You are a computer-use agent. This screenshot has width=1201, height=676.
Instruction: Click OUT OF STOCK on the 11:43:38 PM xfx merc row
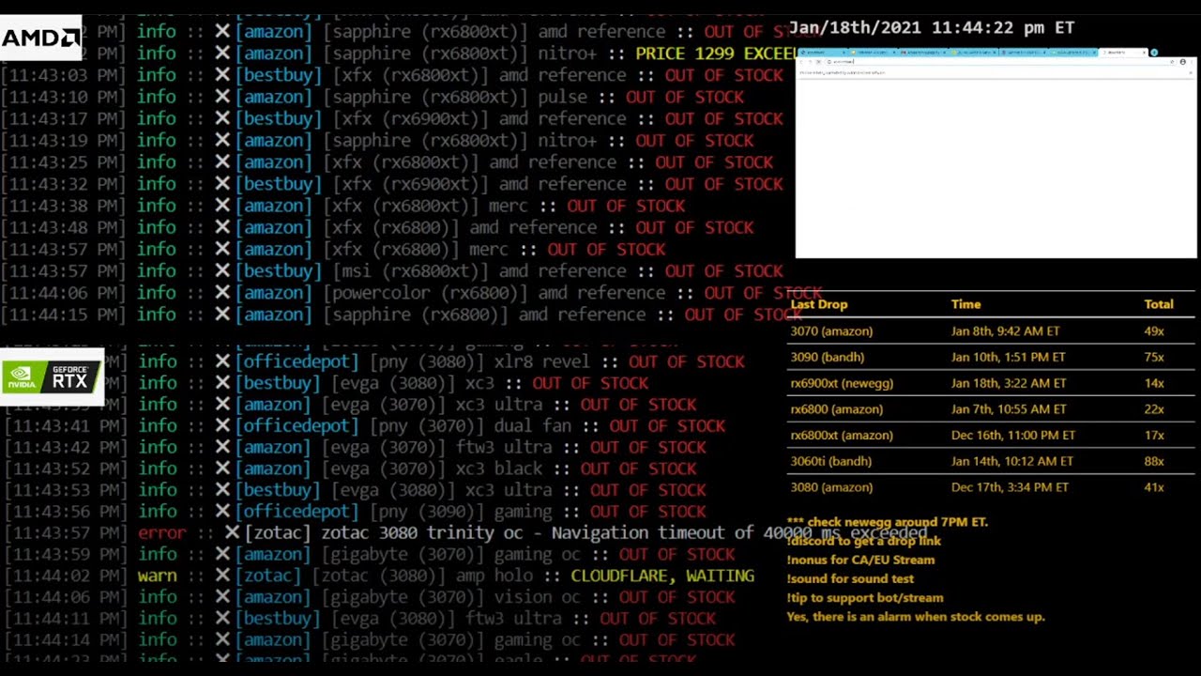[626, 206]
